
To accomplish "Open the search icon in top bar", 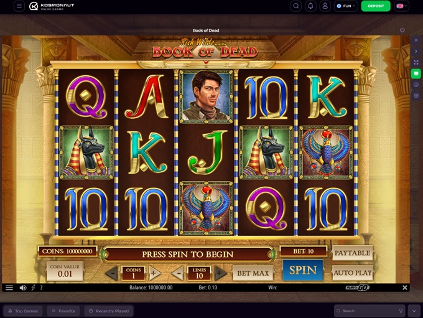I will [x=296, y=6].
